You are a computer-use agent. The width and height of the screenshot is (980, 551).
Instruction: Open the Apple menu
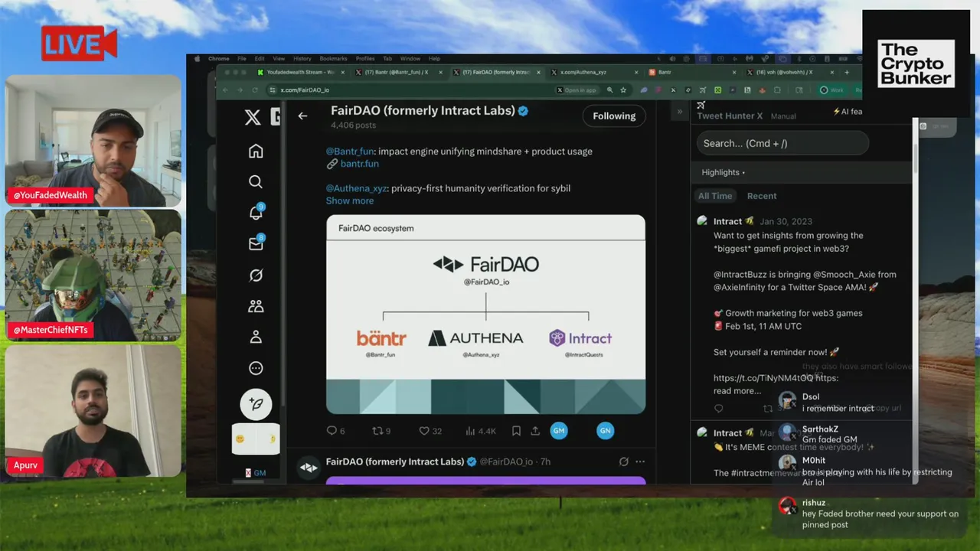coord(197,58)
